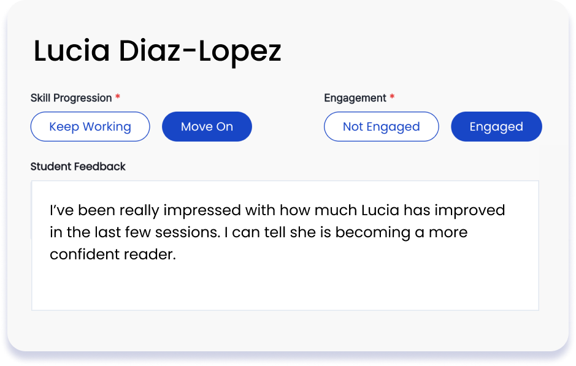Click the Skill Progression field label
The height and width of the screenshot is (366, 576).
pos(71,98)
